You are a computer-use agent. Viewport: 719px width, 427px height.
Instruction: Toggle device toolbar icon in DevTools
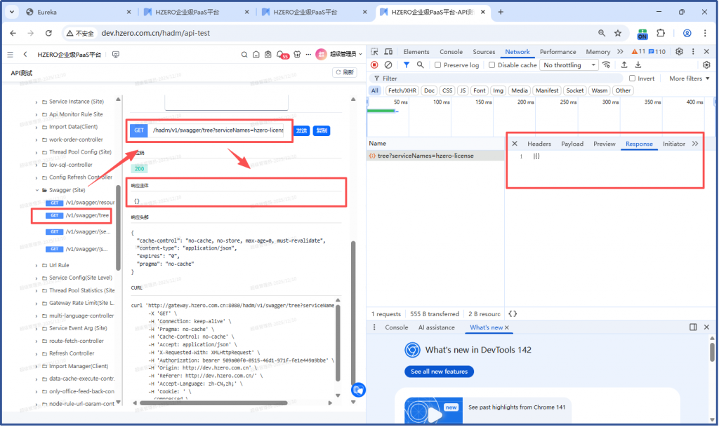pos(388,52)
